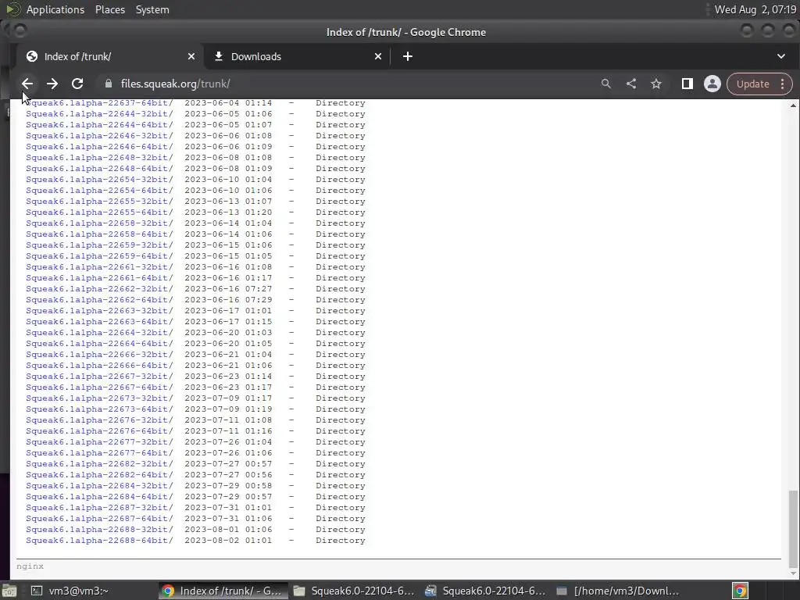The width and height of the screenshot is (800, 600).
Task: Click the date 2023-06-16 07:27
Action: coord(228,289)
